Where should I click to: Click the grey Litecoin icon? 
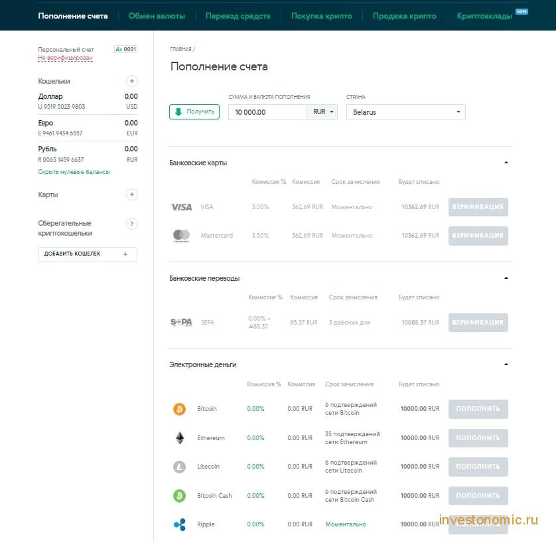click(x=179, y=467)
